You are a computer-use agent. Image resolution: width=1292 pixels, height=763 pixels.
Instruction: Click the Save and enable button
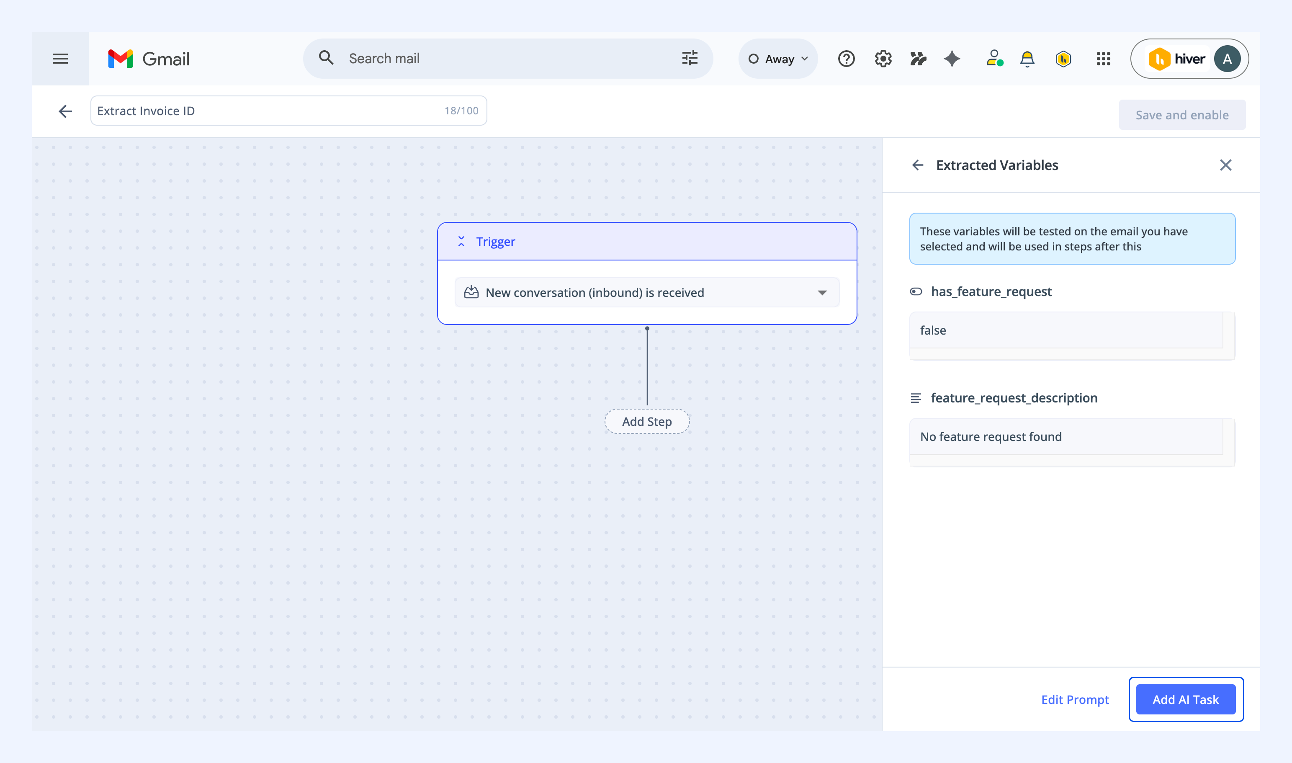pyautogui.click(x=1182, y=115)
